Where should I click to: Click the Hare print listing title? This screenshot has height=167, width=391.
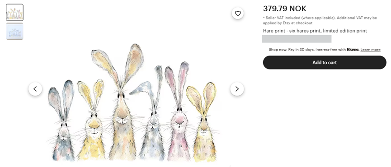(315, 31)
